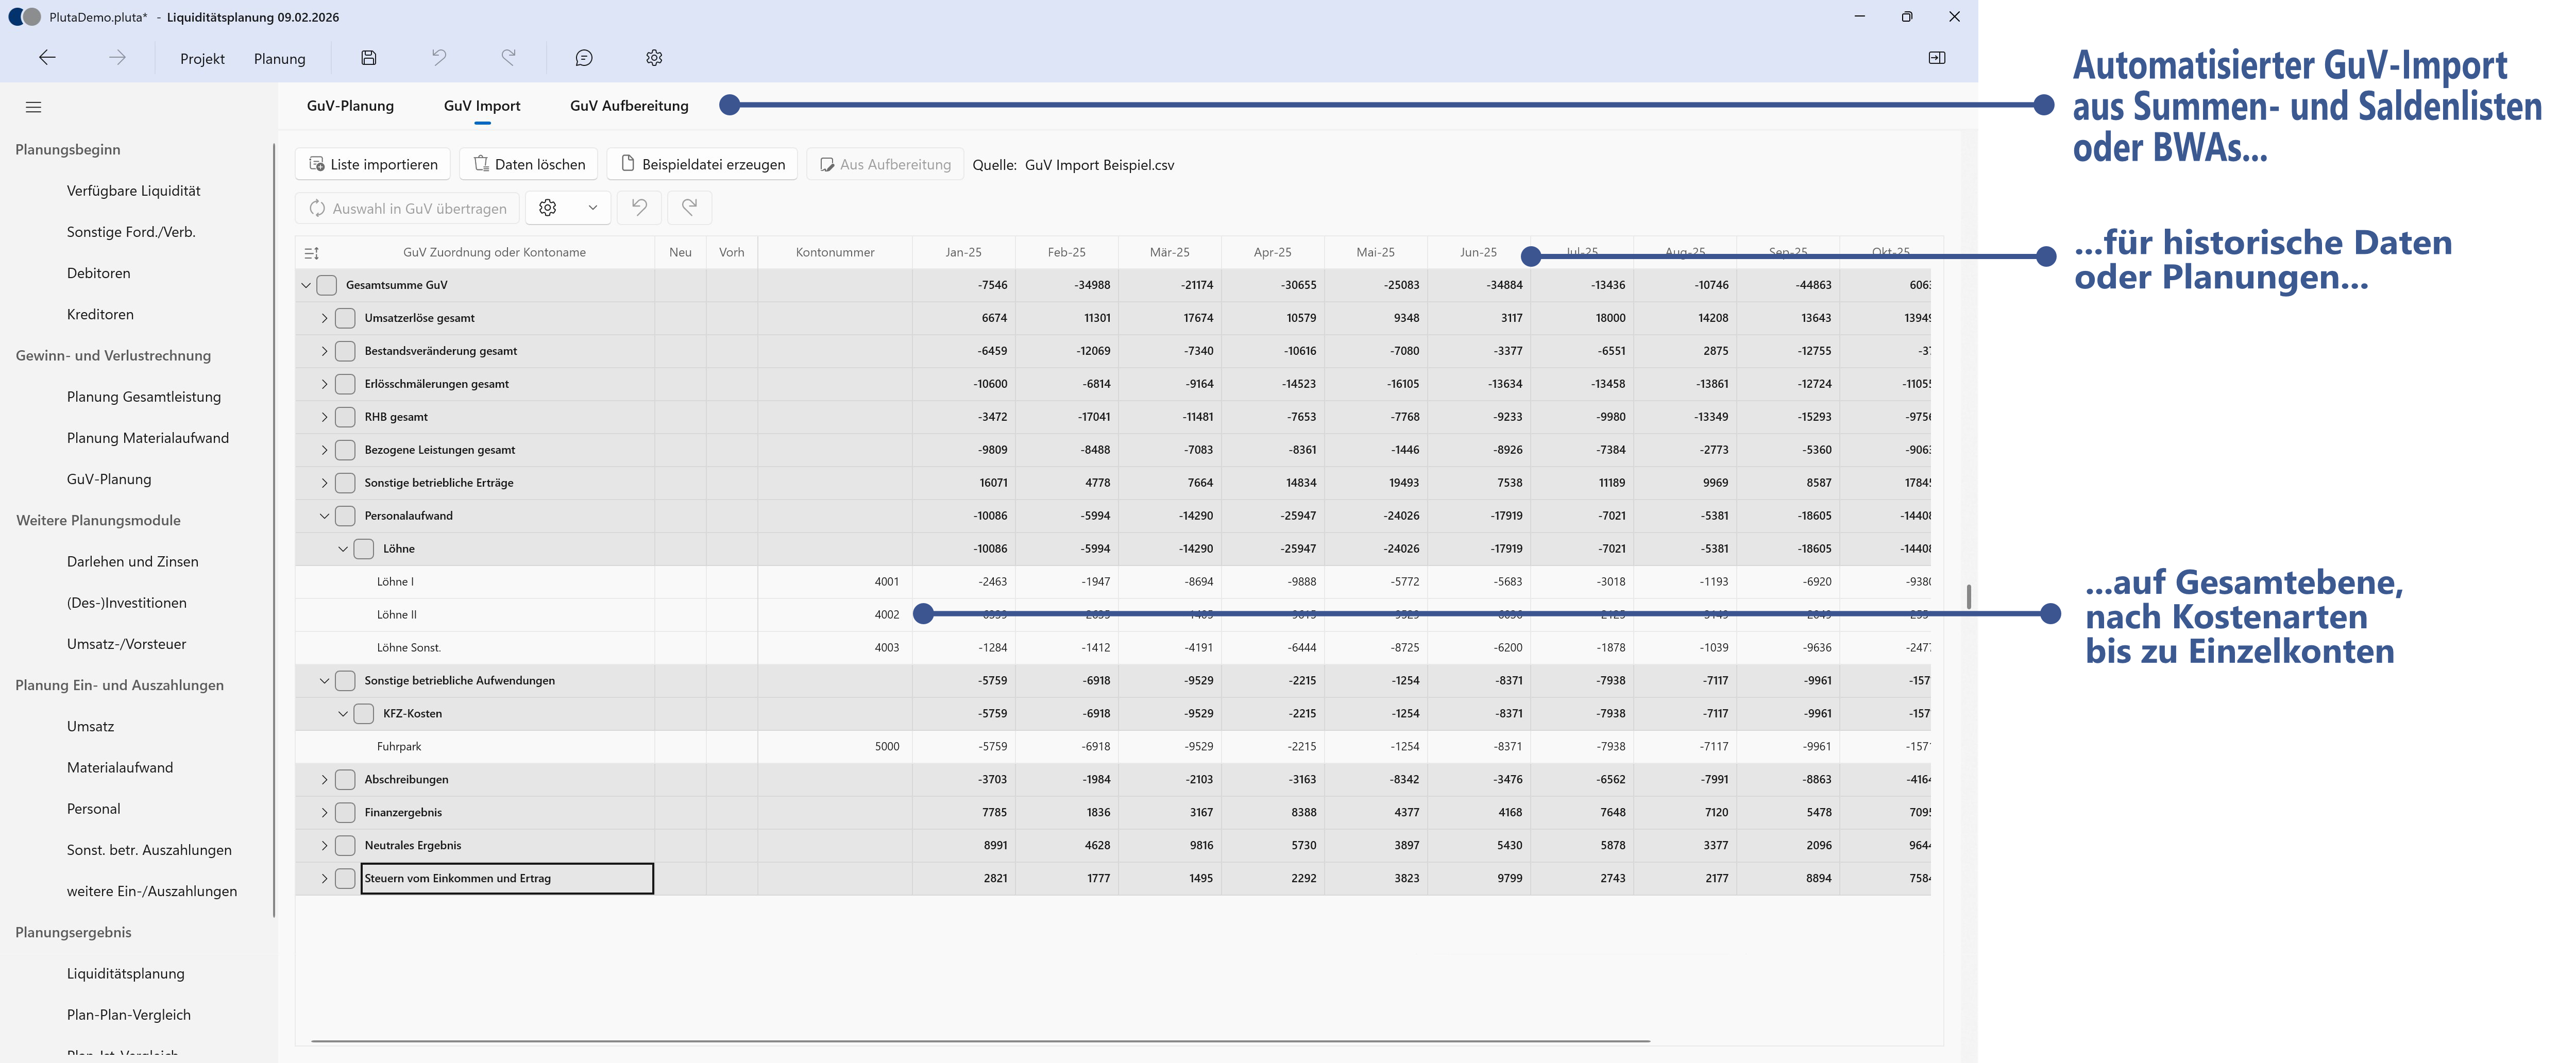Open the dropdown next to the gear button
Image resolution: width=2576 pixels, height=1063 pixels.
pos(593,208)
